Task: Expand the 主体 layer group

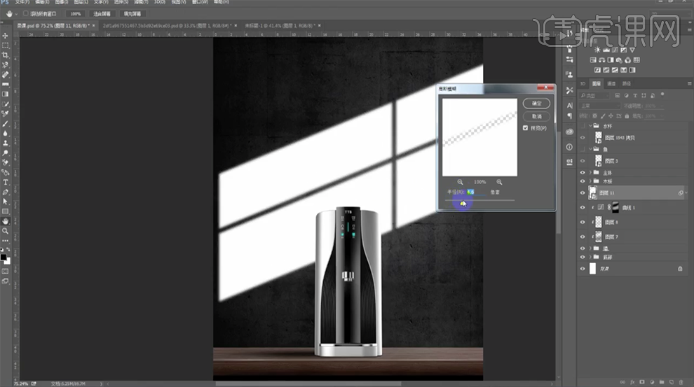Action: click(x=590, y=172)
